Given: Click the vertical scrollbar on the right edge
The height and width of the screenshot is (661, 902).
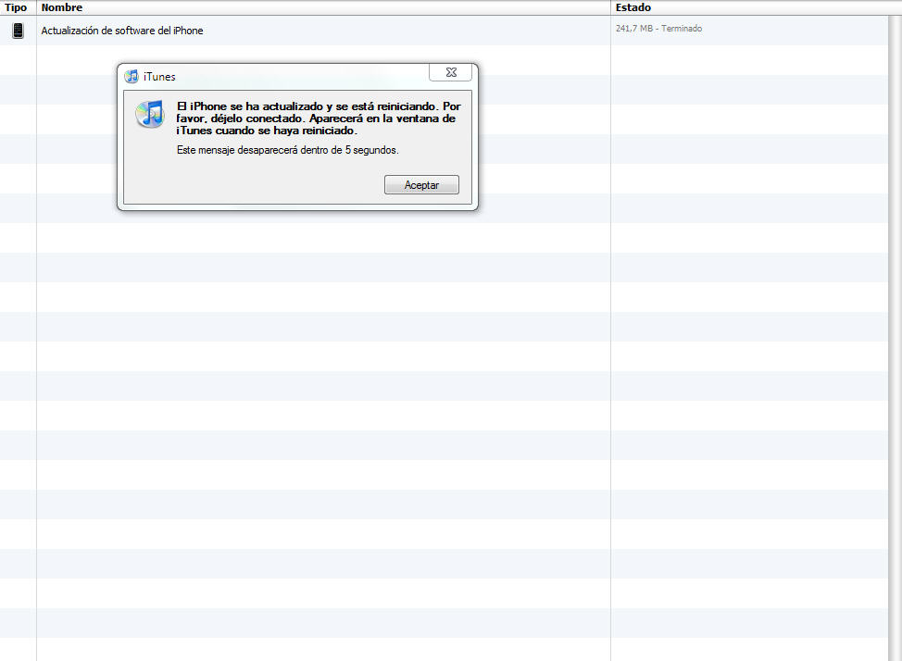Looking at the screenshot, I should [895, 338].
